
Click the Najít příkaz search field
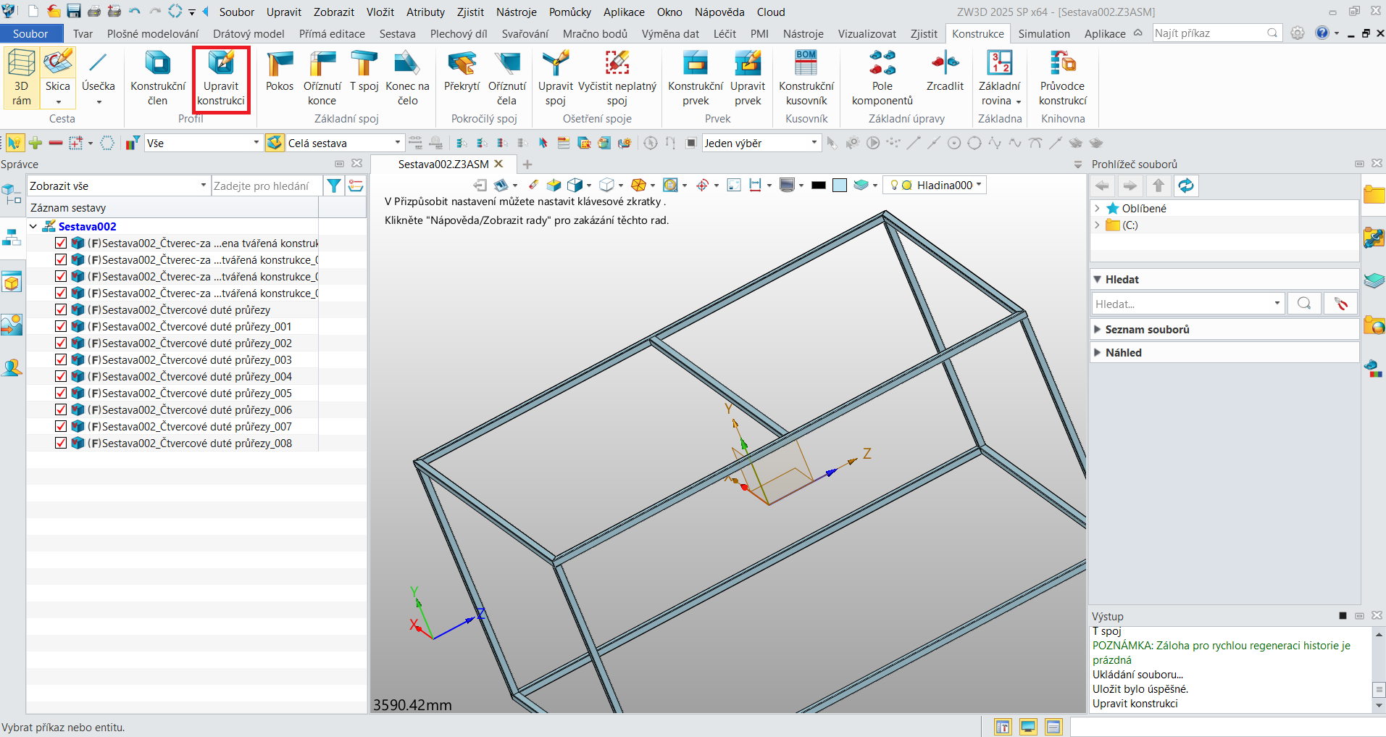[1217, 33]
